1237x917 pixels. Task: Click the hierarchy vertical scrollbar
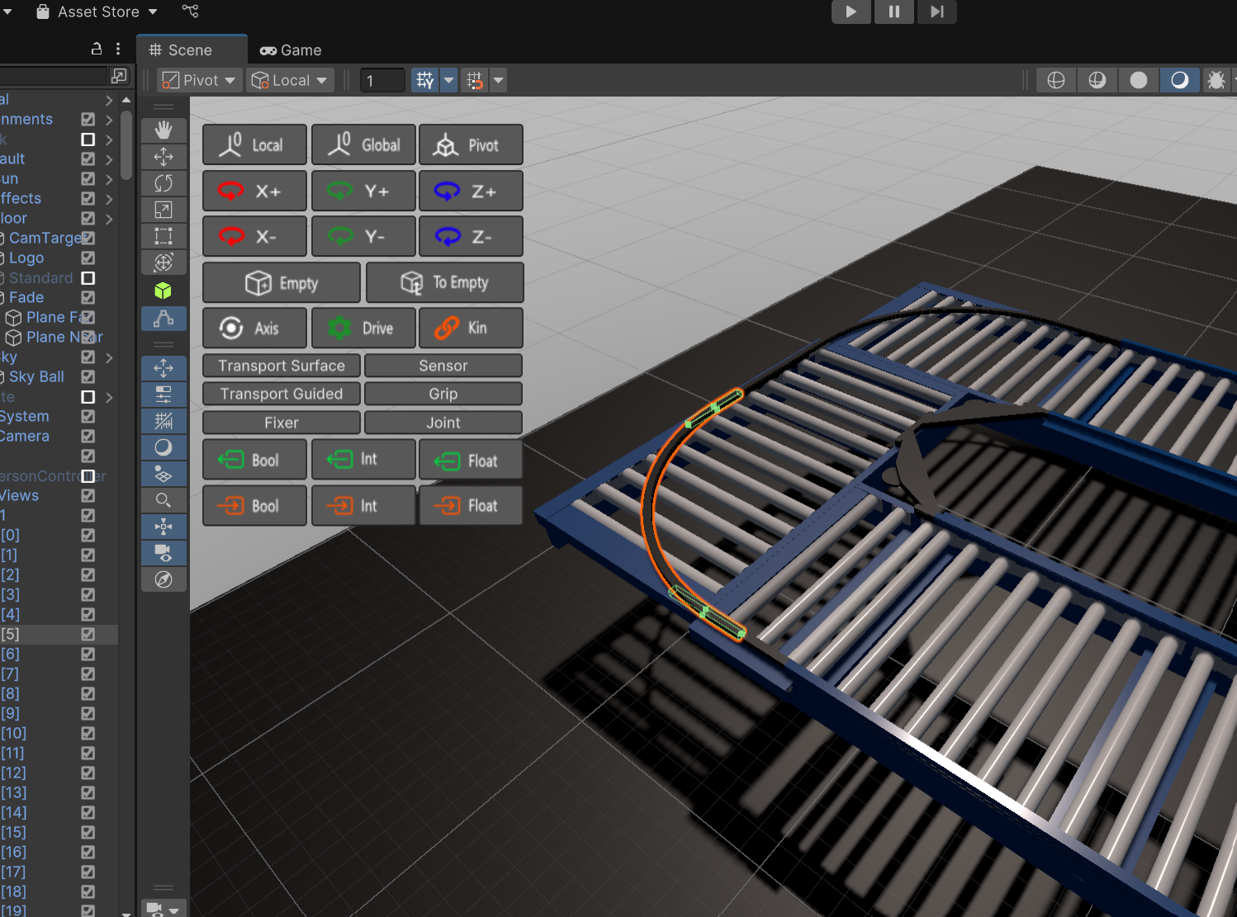click(126, 144)
